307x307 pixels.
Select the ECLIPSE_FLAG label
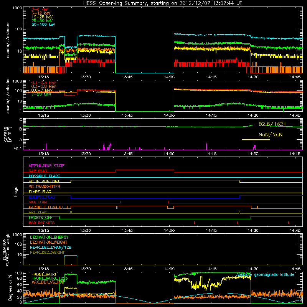point(42,197)
